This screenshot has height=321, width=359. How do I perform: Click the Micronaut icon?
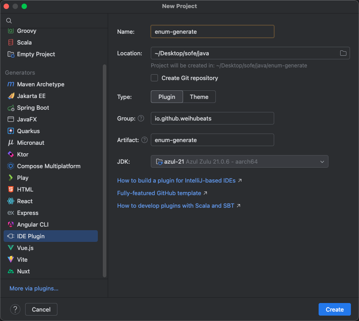(10, 143)
